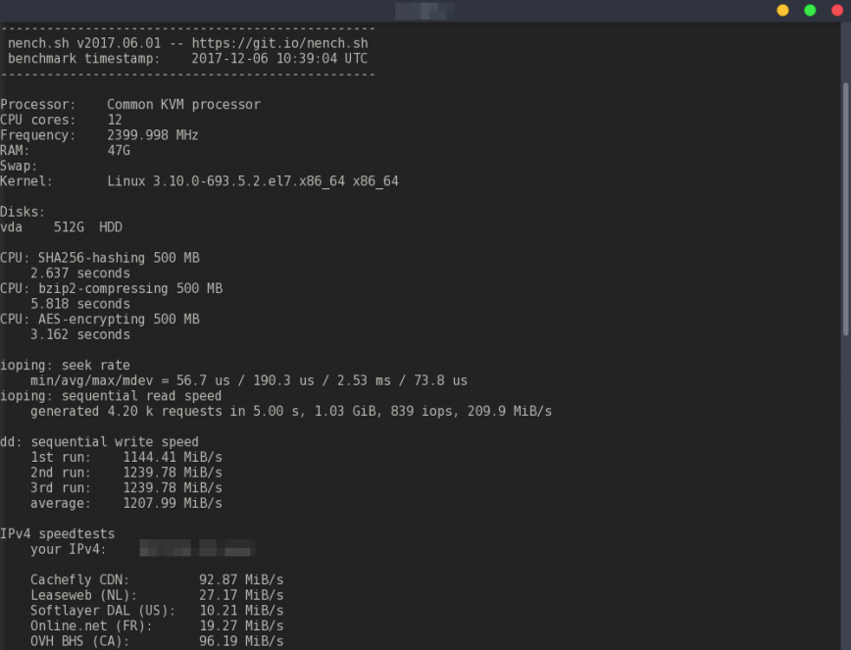Click the bzip2-compressing benchmark line

click(x=111, y=288)
